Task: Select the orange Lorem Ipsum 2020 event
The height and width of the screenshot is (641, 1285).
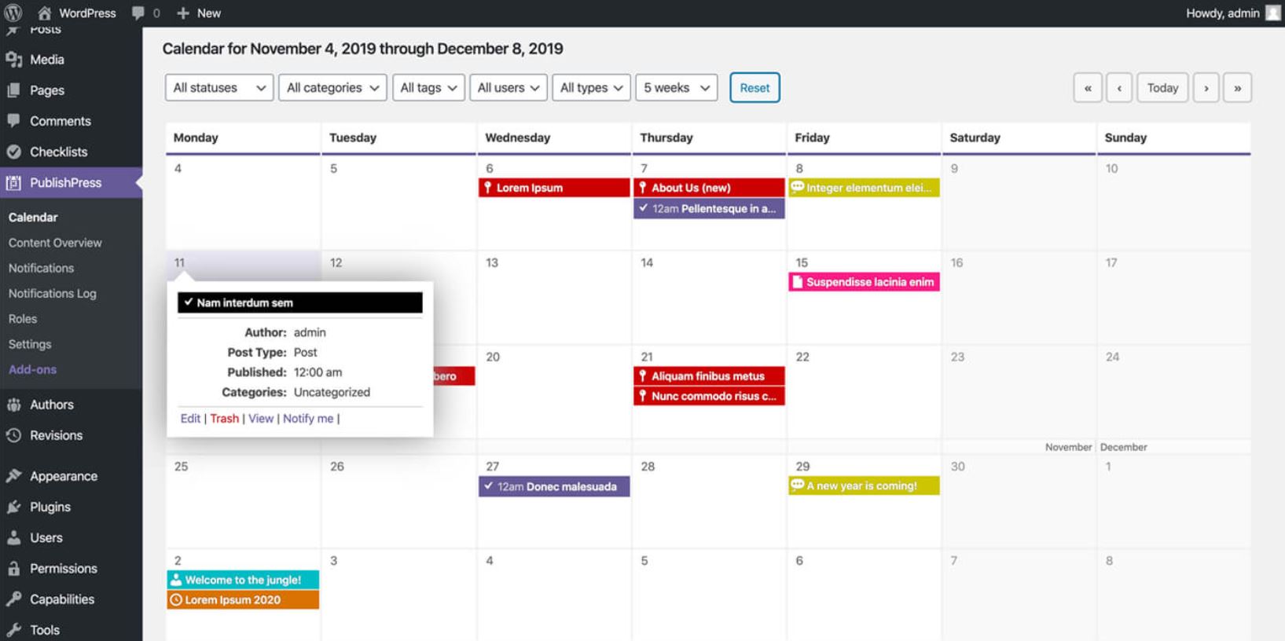Action: click(x=243, y=600)
